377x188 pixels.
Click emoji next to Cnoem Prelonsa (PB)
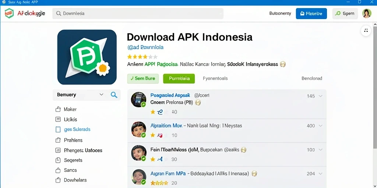coord(198,102)
